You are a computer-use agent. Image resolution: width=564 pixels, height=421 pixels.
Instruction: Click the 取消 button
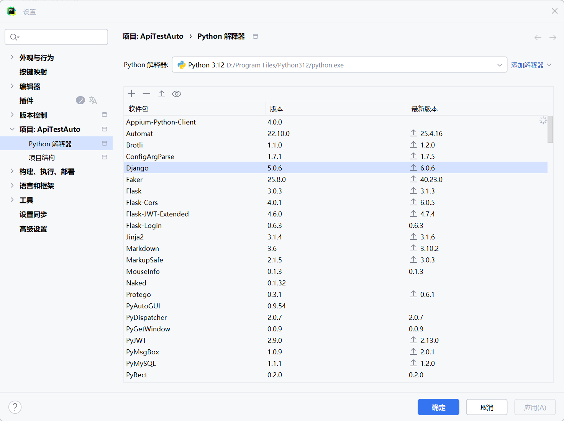click(x=487, y=407)
